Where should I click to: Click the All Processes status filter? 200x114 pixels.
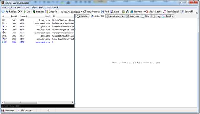[x=25, y=110]
